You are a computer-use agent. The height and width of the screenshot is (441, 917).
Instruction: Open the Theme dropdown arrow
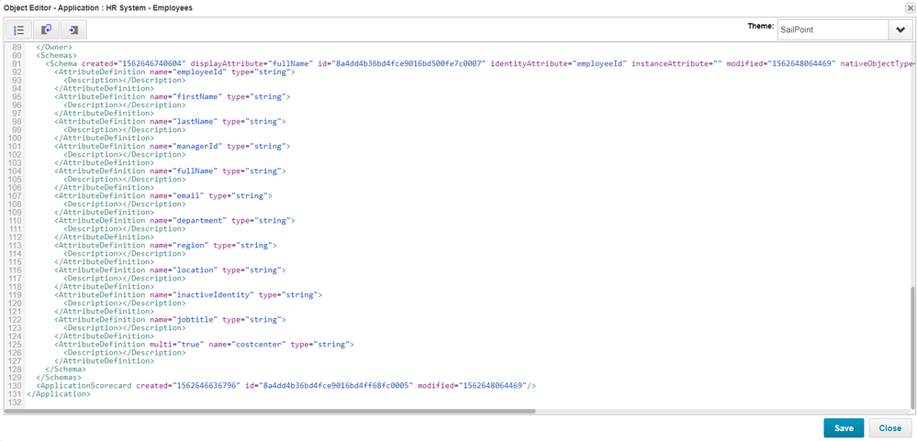(899, 29)
